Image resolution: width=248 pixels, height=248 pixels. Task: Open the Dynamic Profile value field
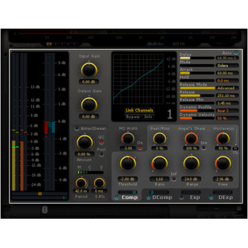(x=227, y=111)
